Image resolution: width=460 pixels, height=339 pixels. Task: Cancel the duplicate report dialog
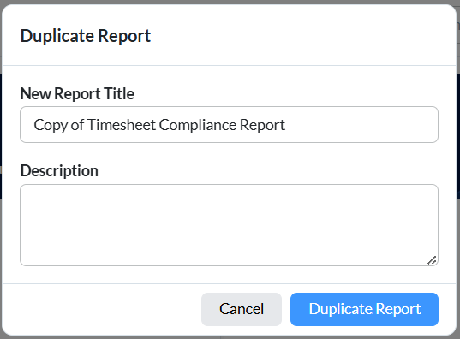pyautogui.click(x=242, y=309)
